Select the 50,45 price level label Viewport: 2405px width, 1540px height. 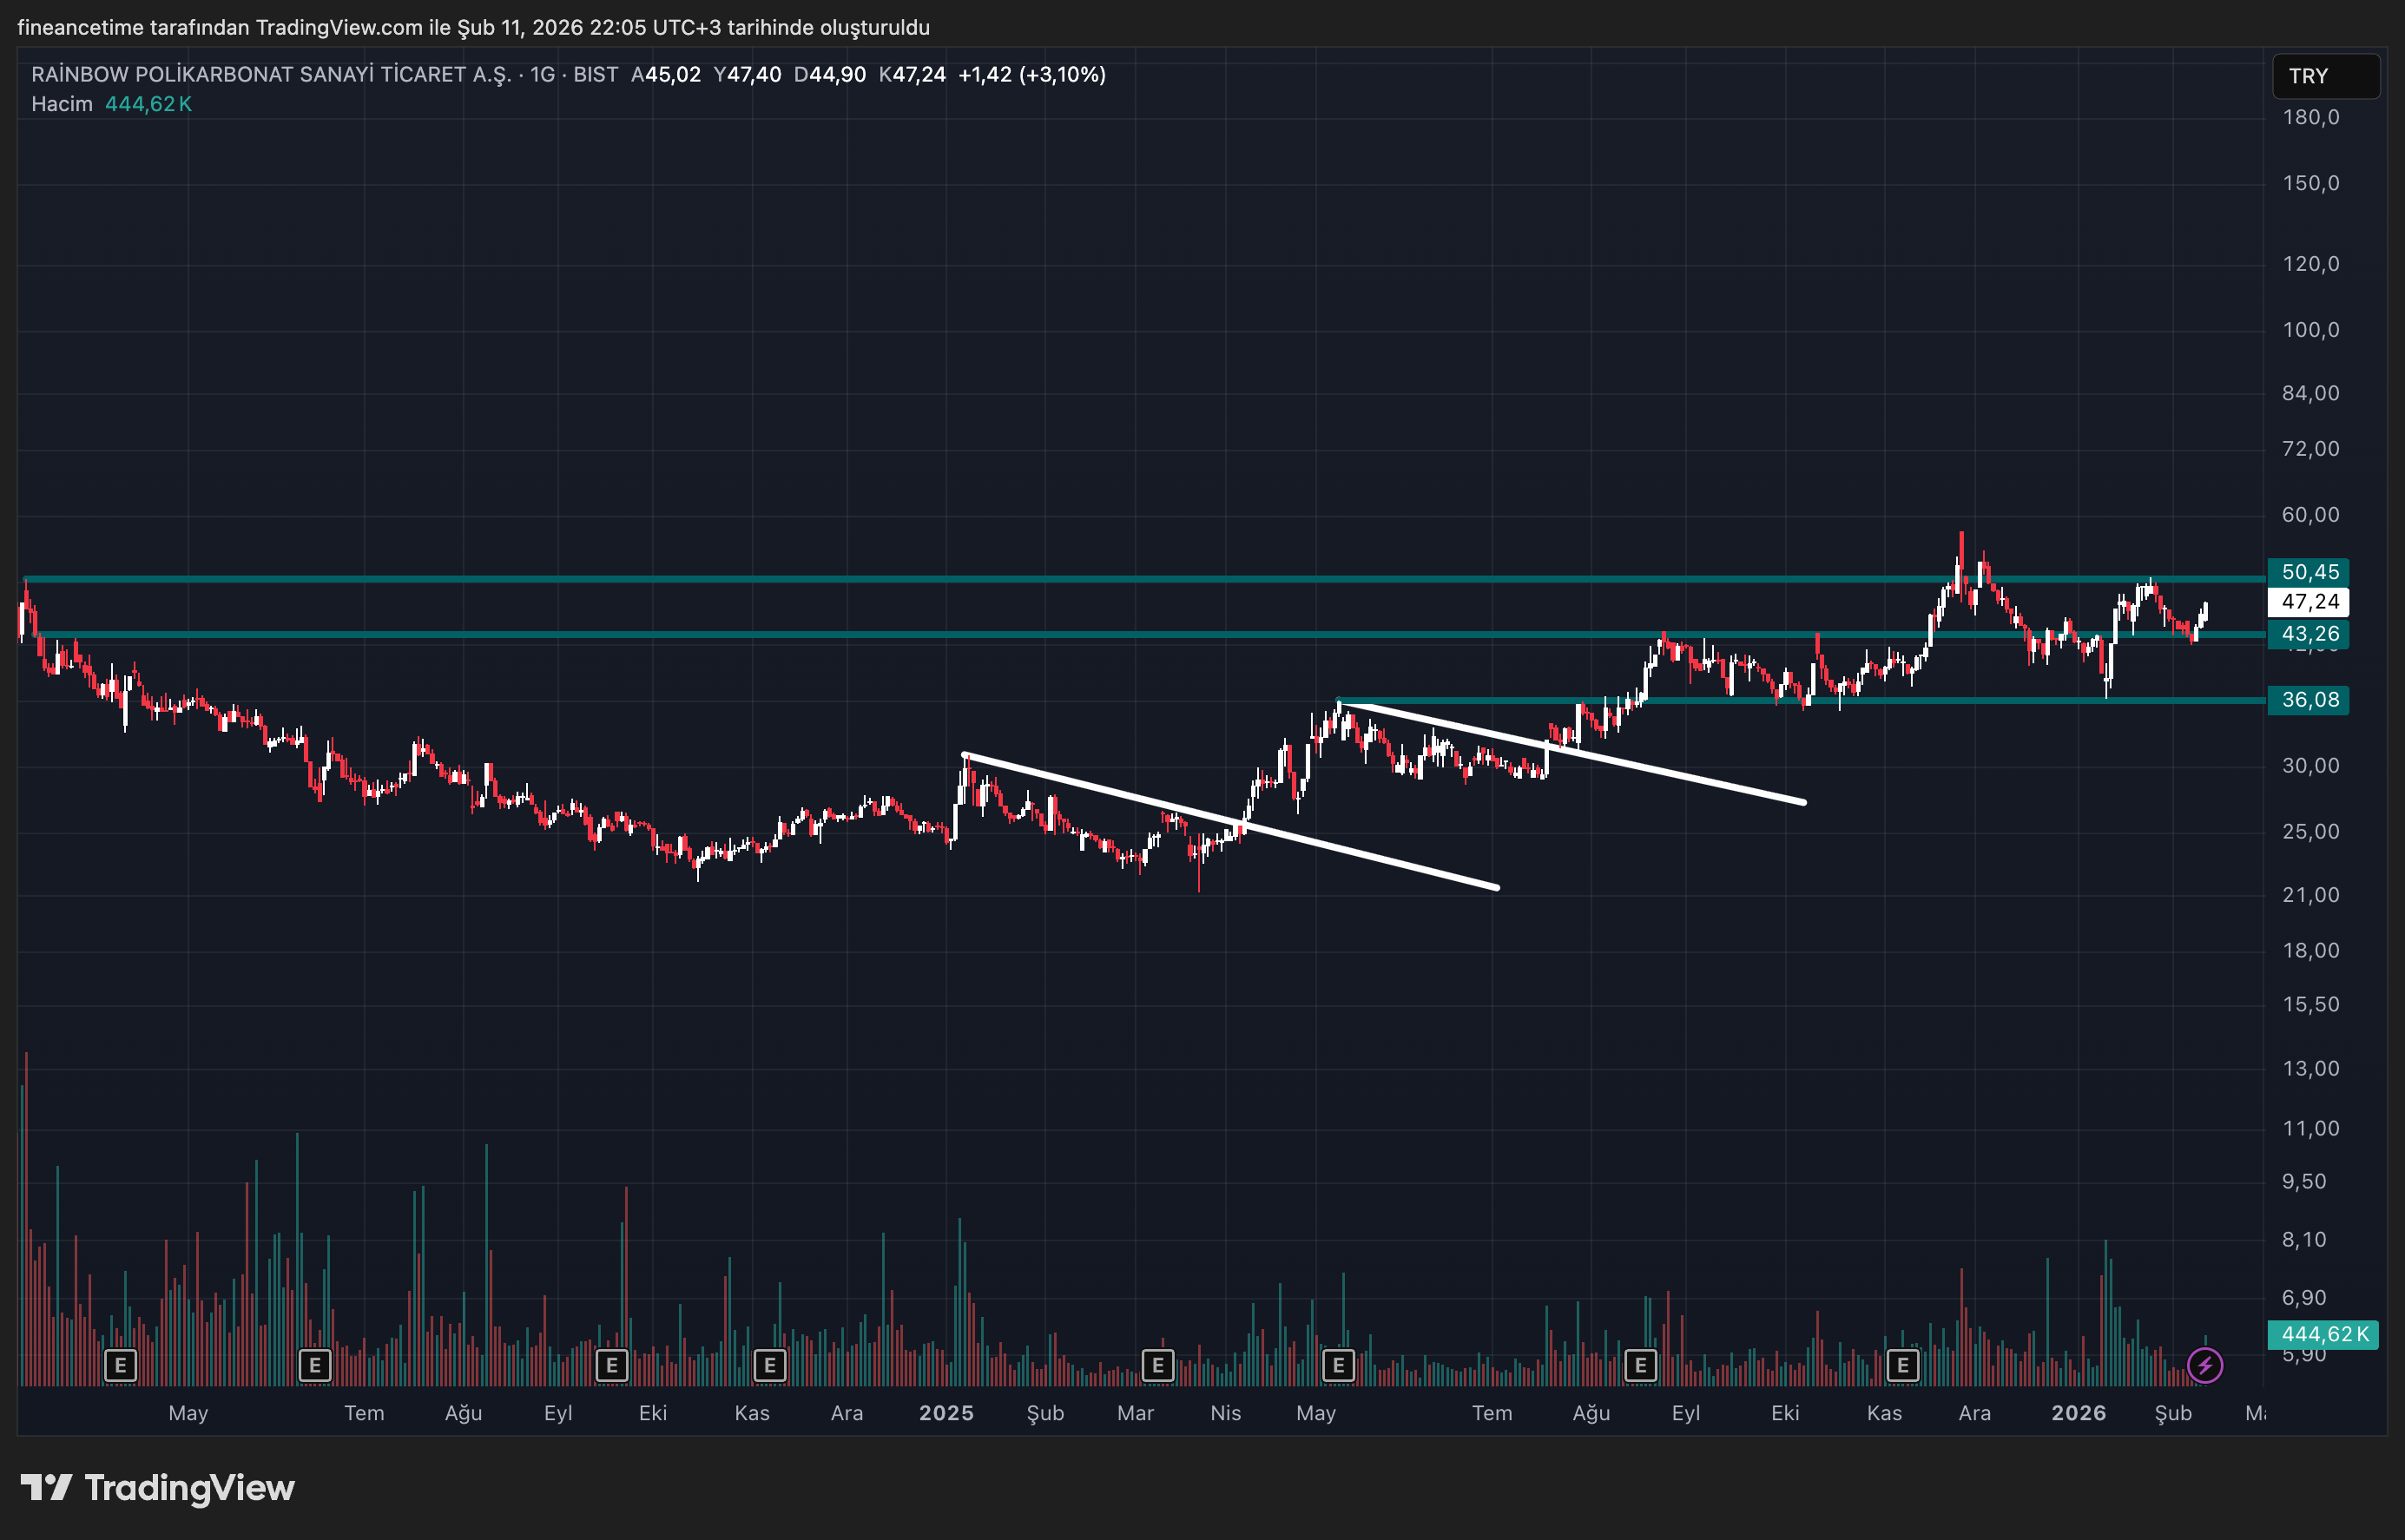[x=2309, y=572]
